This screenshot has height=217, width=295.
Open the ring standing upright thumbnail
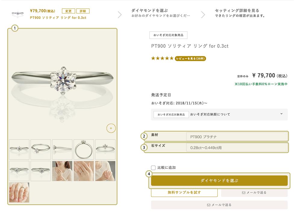pyautogui.click(x=84, y=149)
